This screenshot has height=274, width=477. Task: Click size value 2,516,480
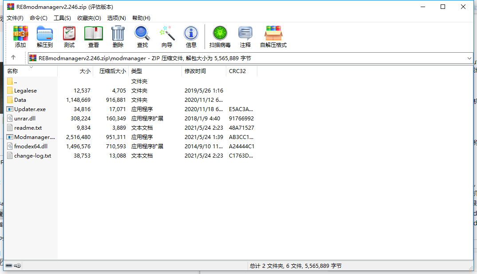(78, 137)
